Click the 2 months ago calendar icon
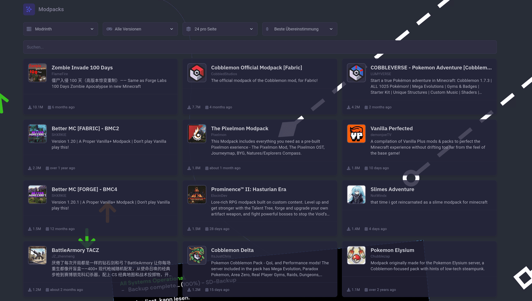The image size is (532, 301). (366, 107)
